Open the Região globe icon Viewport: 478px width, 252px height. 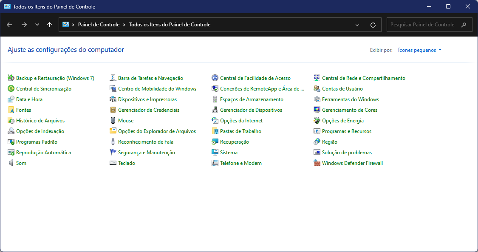317,142
